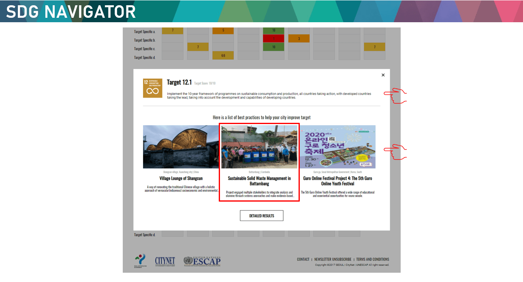Click the Target Score 10/10 text
This screenshot has height=282, width=523.
205,83
